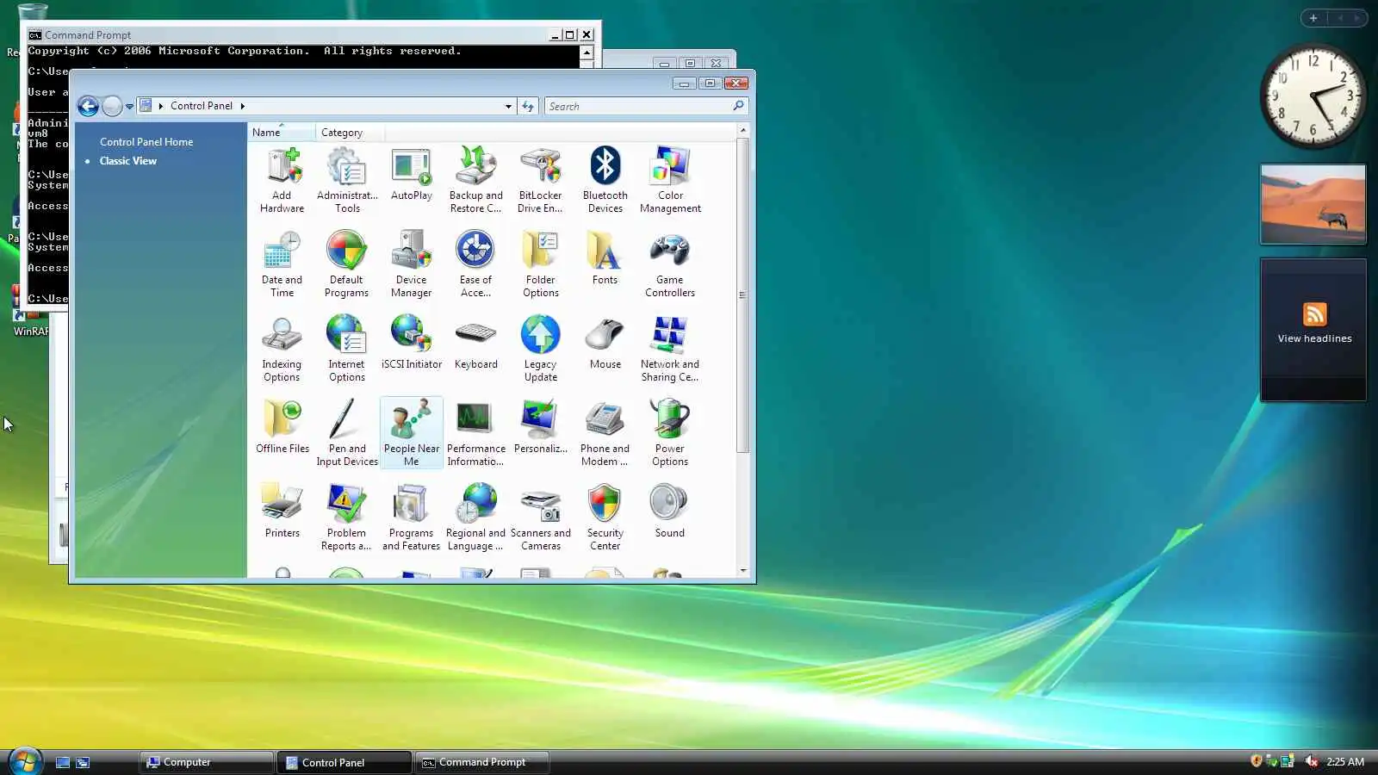Image resolution: width=1378 pixels, height=775 pixels.
Task: Open Bluetooth Devices icon
Action: click(x=605, y=180)
